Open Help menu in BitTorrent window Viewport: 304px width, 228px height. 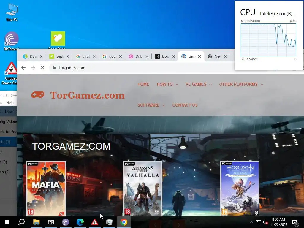point(10,102)
